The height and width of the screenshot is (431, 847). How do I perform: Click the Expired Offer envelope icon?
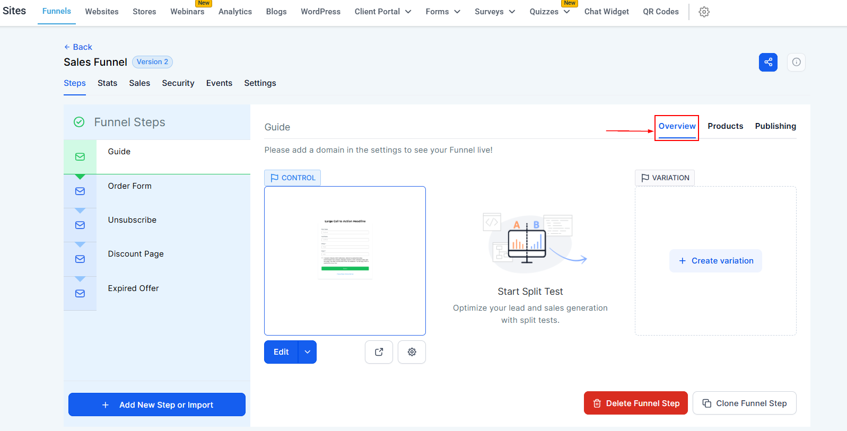click(x=80, y=294)
